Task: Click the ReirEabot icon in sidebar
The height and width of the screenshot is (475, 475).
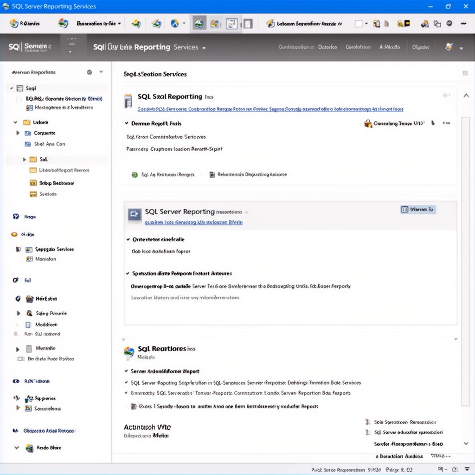Action: click(29, 299)
